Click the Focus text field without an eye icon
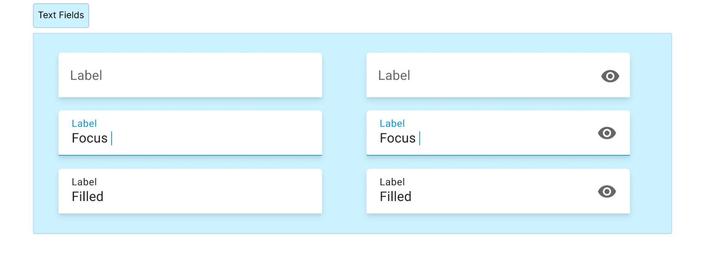 point(212,133)
